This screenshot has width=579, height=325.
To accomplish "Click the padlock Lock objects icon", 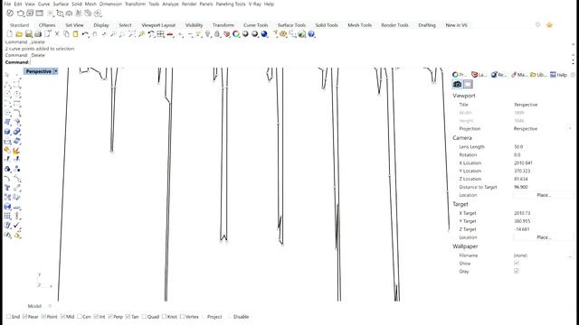I will (217, 34).
